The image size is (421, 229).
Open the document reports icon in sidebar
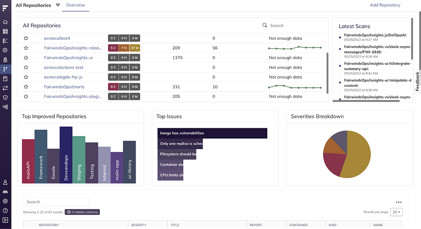[x=5, y=79]
